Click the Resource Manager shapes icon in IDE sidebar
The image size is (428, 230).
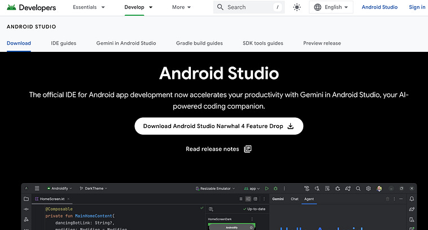pyautogui.click(x=26, y=219)
